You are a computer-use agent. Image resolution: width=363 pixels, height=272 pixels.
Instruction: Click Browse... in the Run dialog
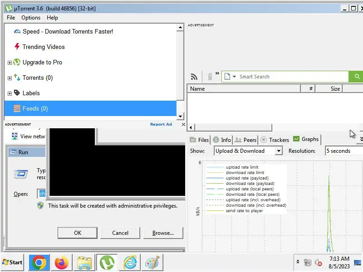click(x=163, y=233)
